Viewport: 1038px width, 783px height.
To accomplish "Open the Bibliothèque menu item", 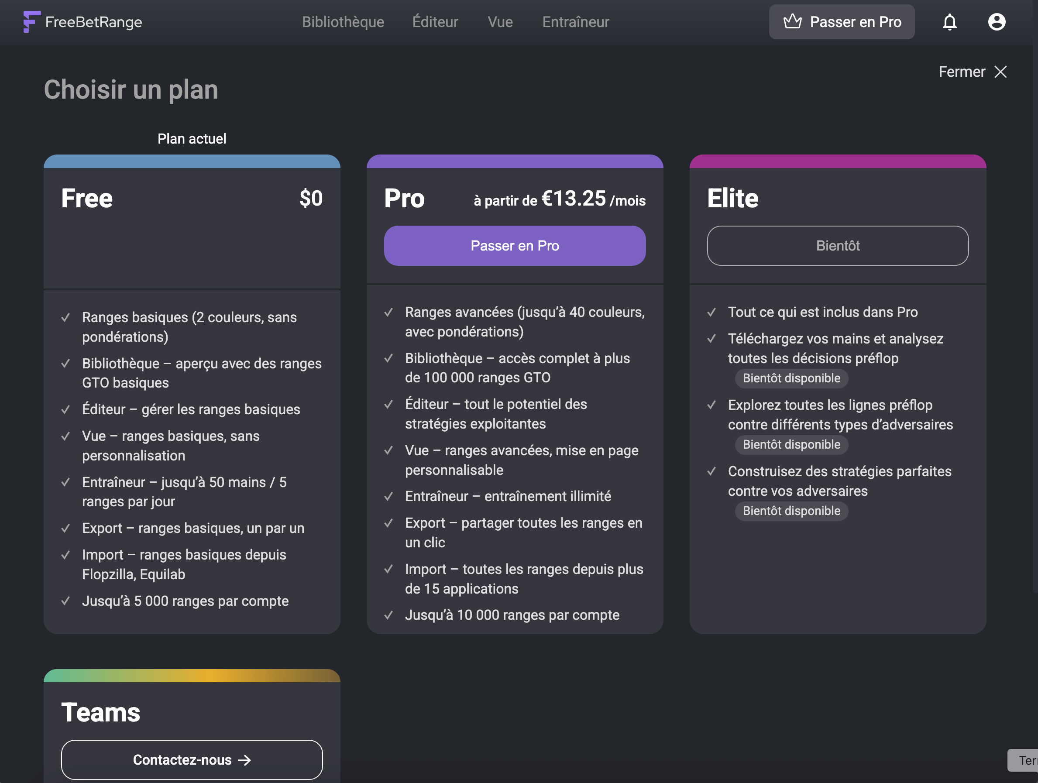I will coord(343,22).
